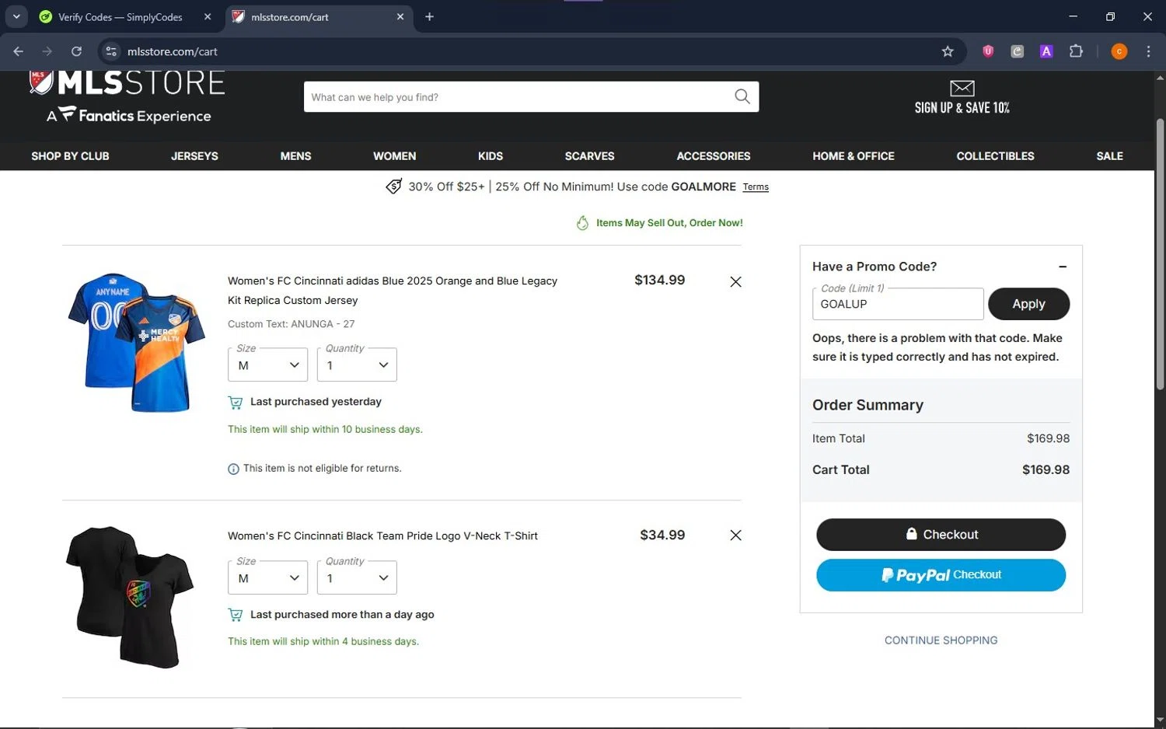Click the black Checkout button
The height and width of the screenshot is (729, 1166).
(941, 535)
